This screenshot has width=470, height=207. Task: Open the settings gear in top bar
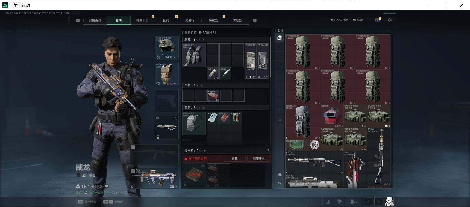tap(390, 20)
